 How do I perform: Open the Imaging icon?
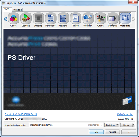tap(38, 18)
